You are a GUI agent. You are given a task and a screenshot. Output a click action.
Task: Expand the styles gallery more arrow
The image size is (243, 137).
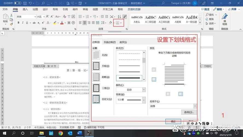pyautogui.click(x=200, y=23)
